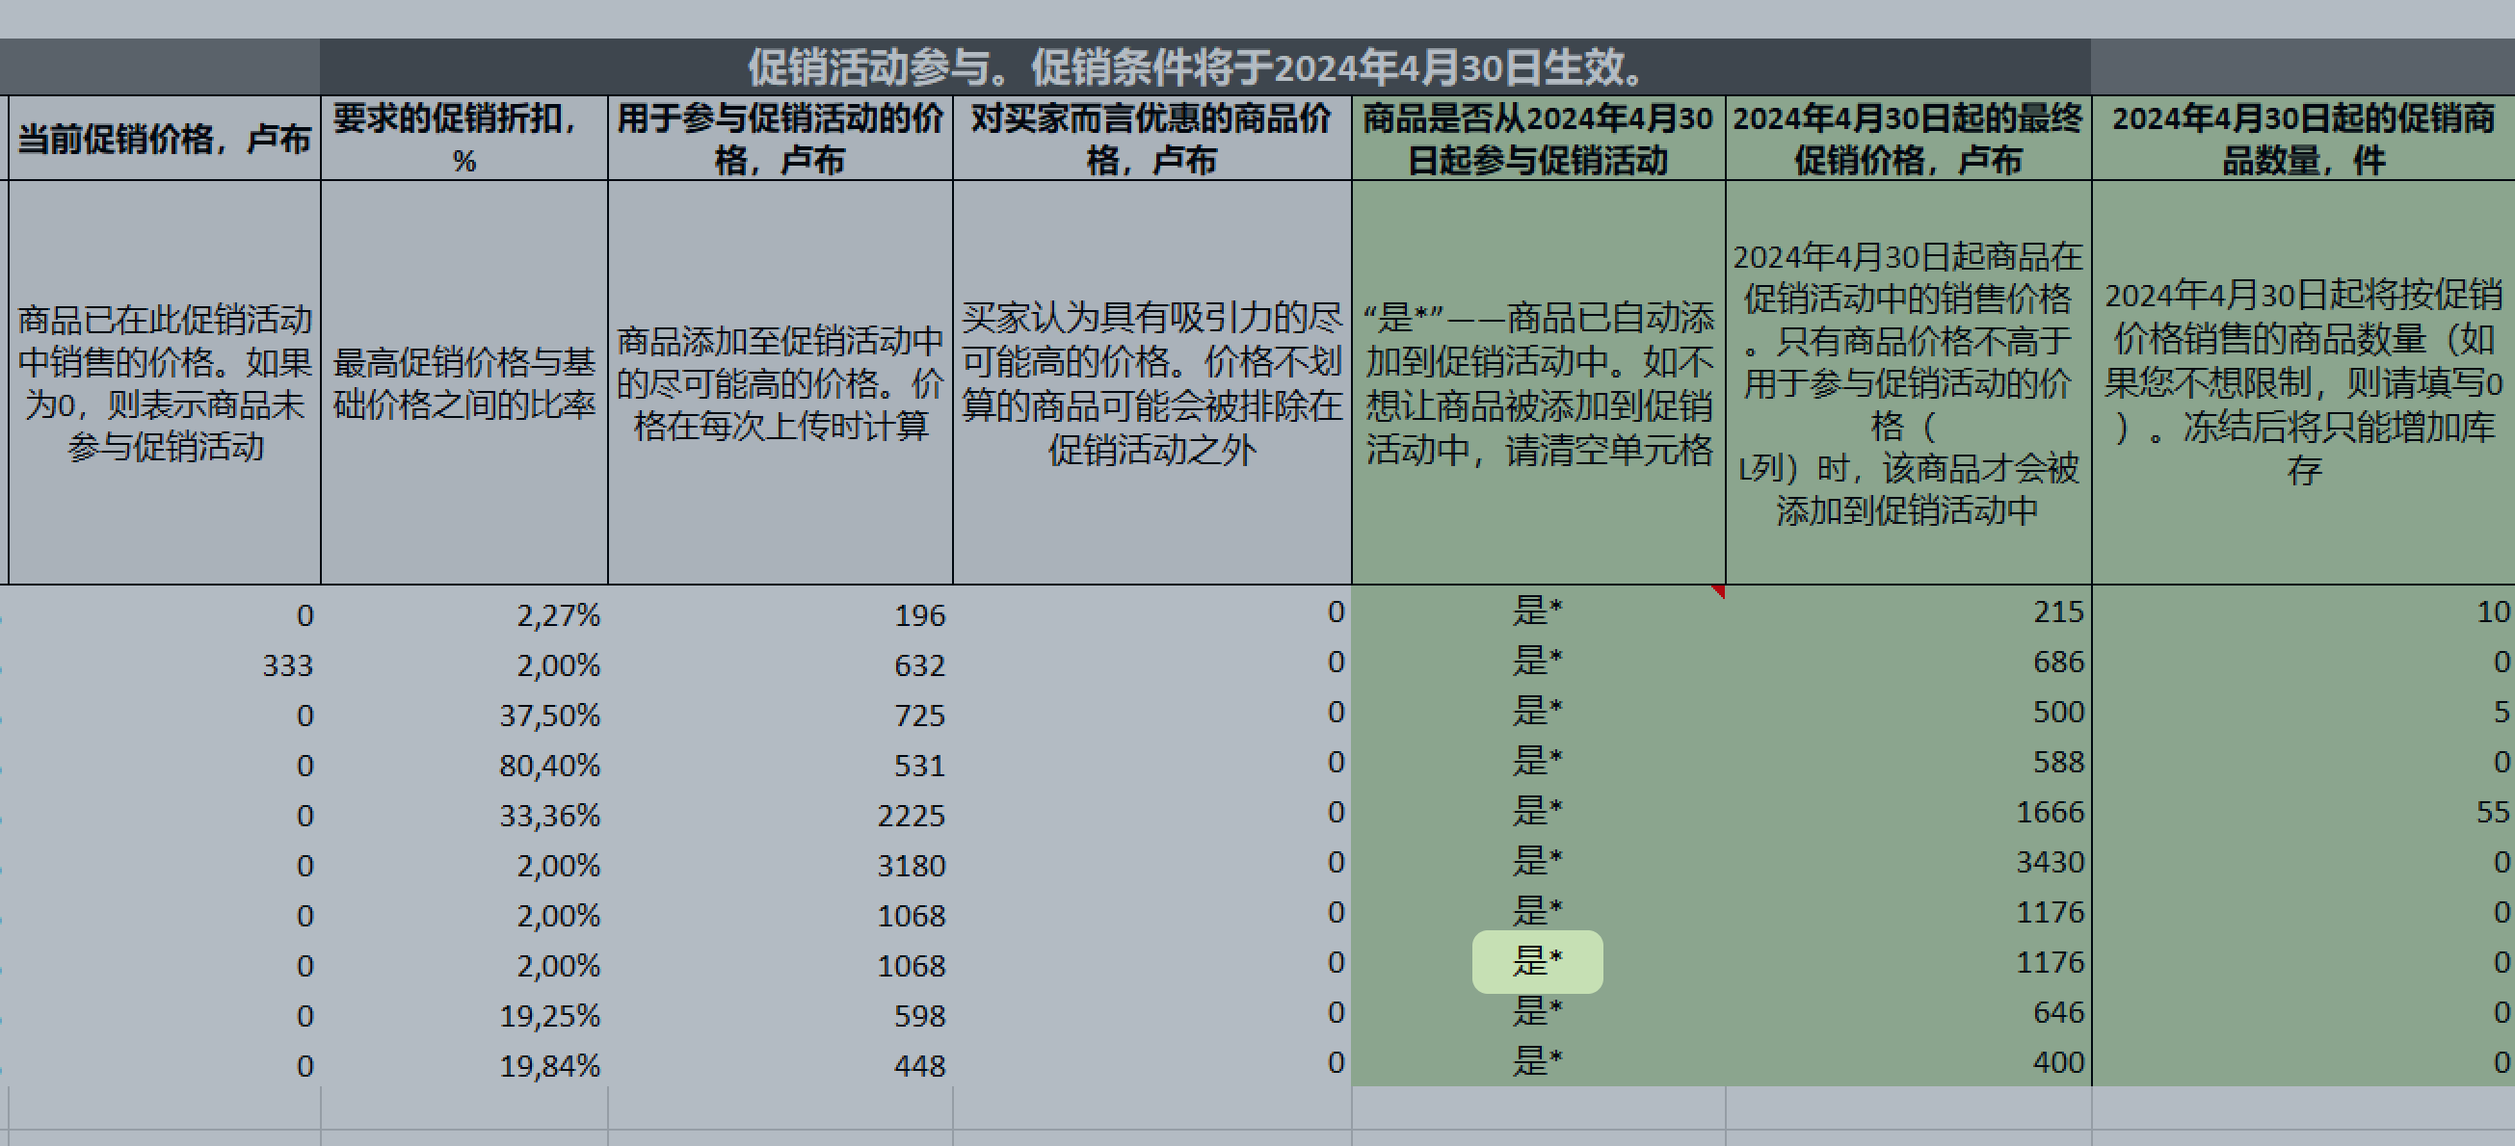Select the 是* cell in the 686 row

[x=1539, y=662]
